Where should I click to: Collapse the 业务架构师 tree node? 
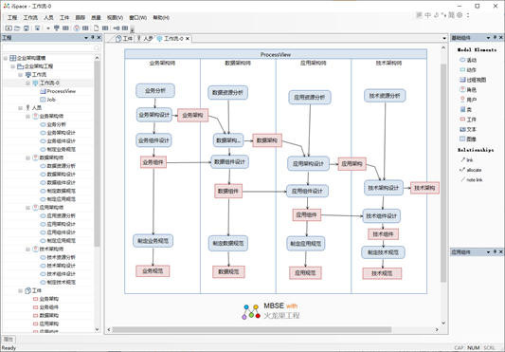28,116
